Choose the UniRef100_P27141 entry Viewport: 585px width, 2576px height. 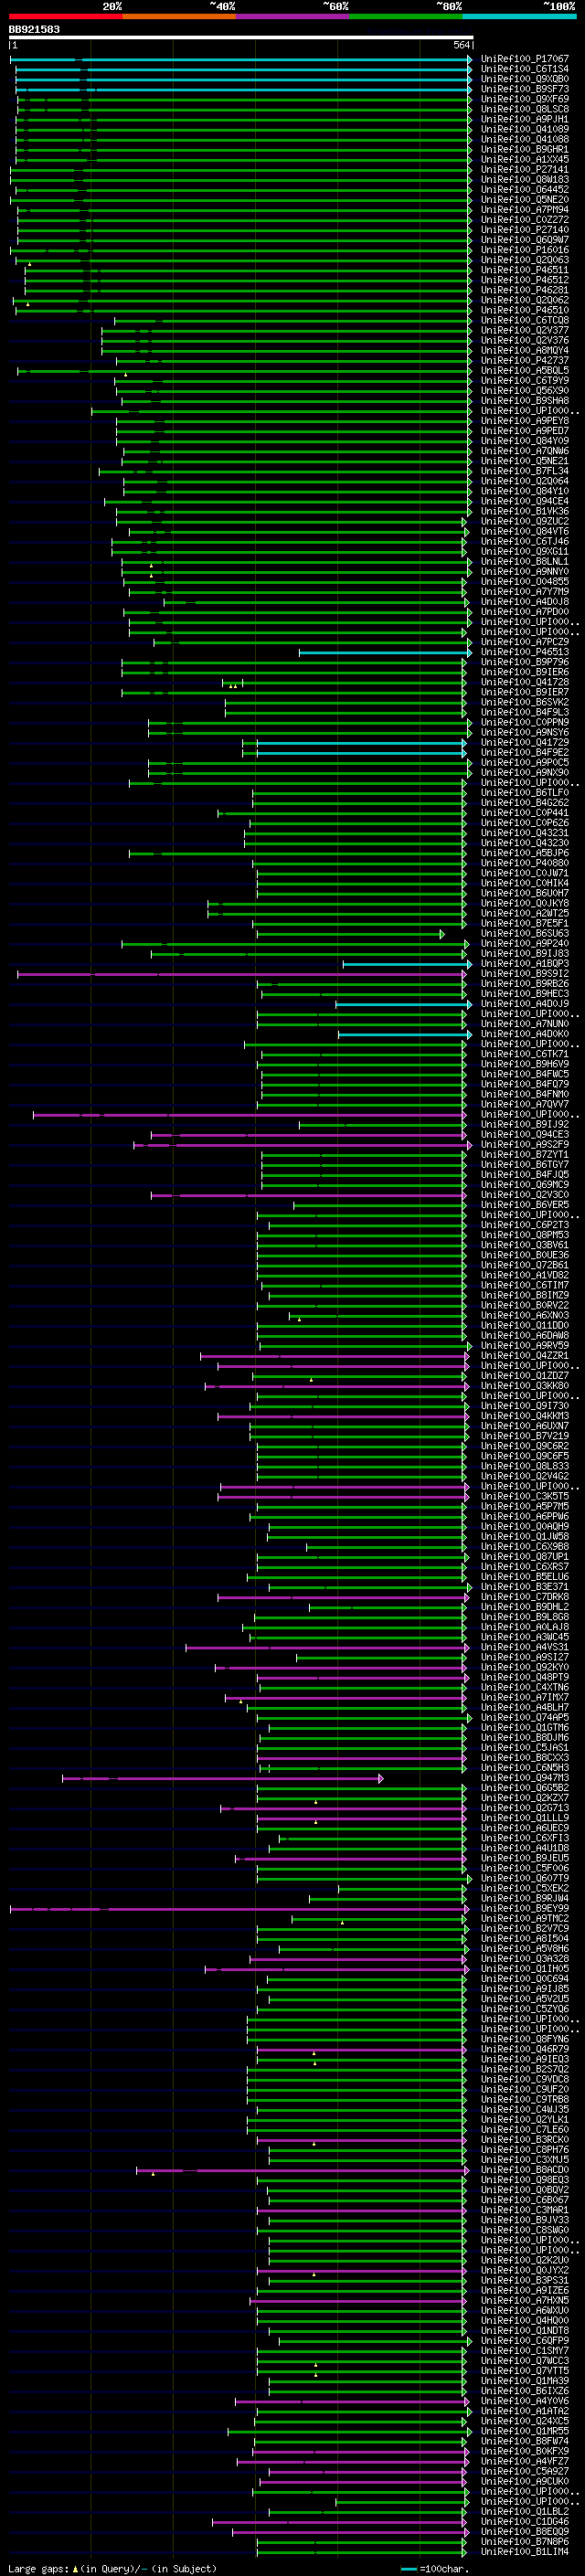click(525, 169)
